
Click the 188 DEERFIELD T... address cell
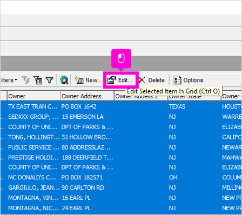87,158
